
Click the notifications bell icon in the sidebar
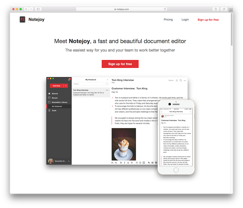pos(69,80)
